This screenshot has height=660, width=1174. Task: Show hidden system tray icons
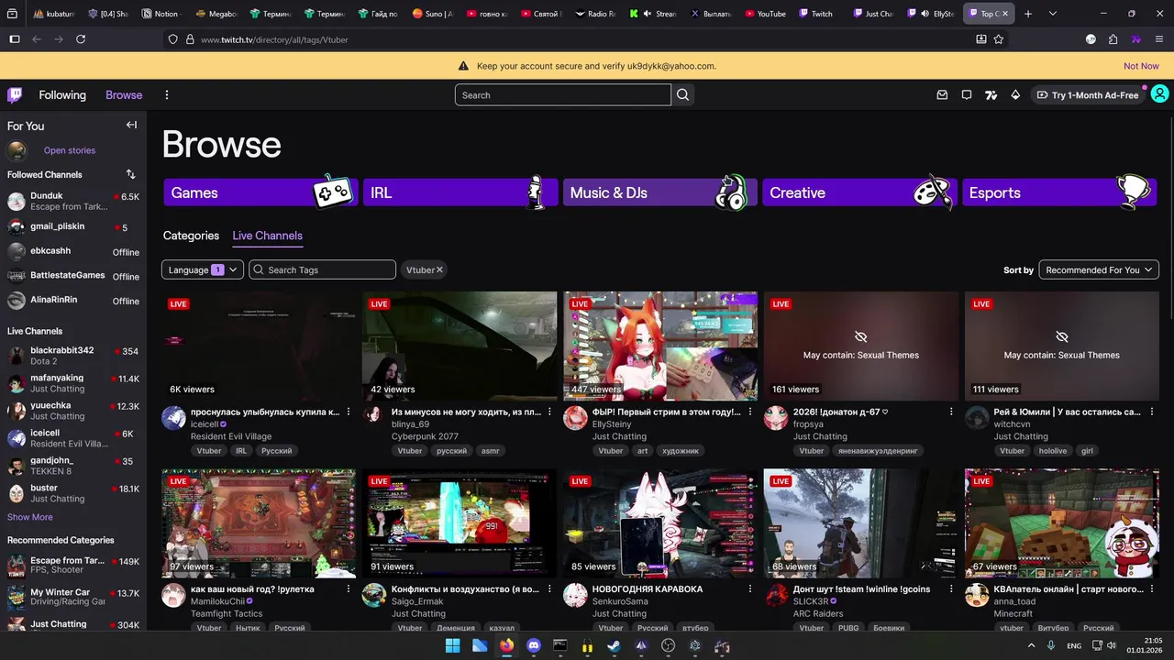click(1031, 645)
